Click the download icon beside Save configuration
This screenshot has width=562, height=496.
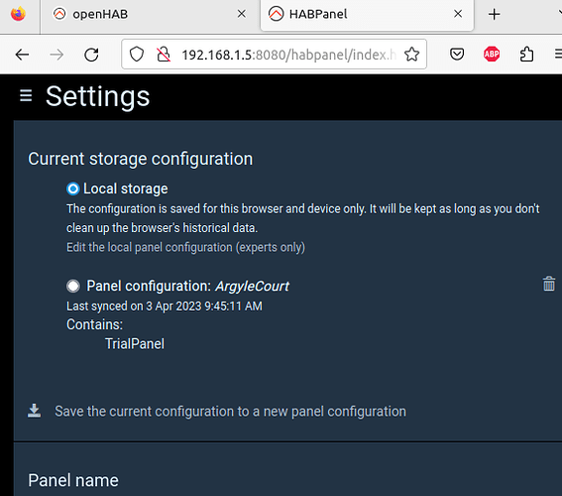coord(34,411)
